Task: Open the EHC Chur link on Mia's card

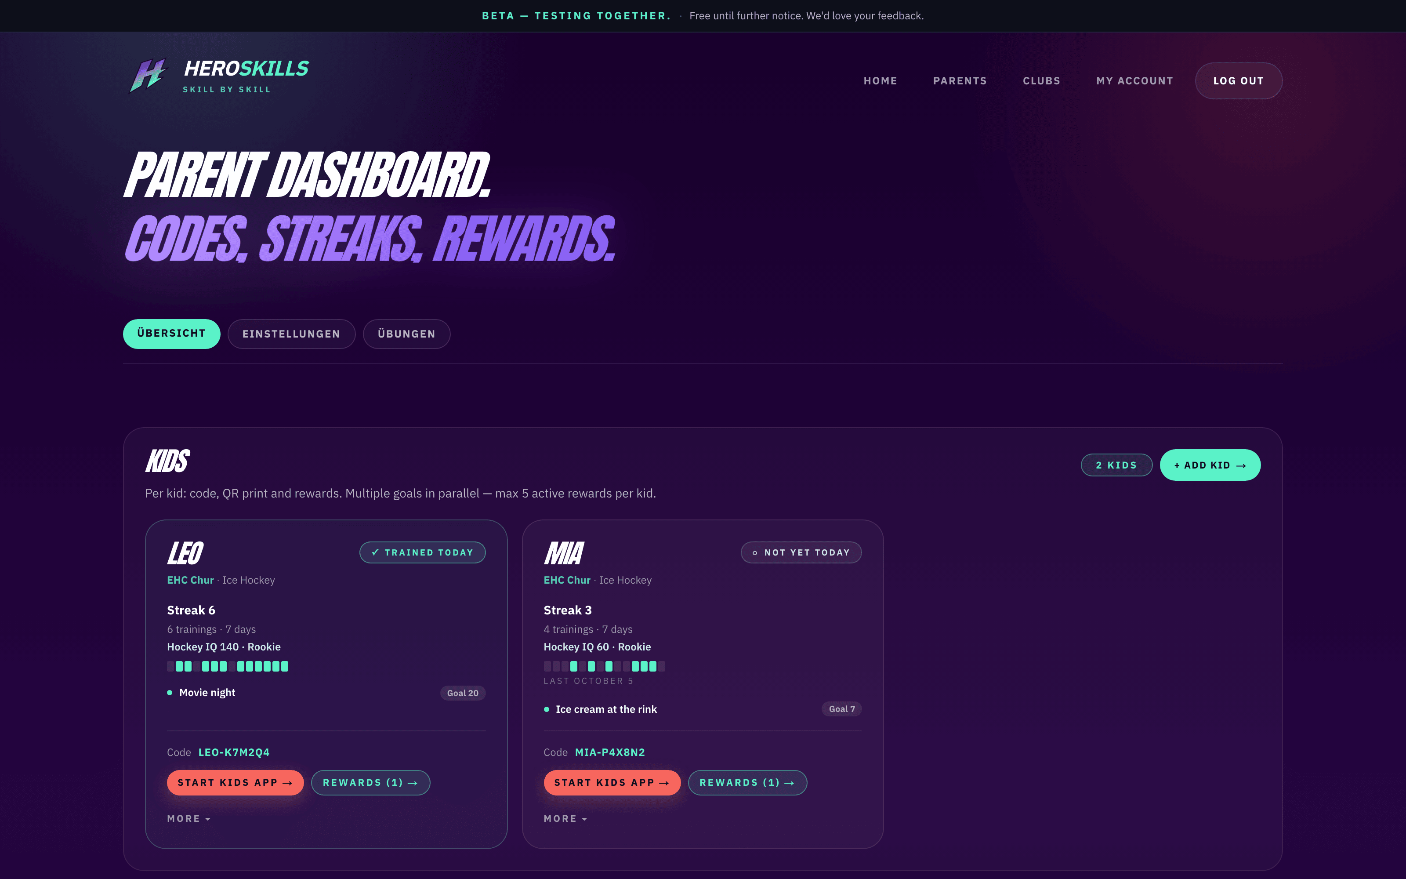Action: tap(566, 580)
